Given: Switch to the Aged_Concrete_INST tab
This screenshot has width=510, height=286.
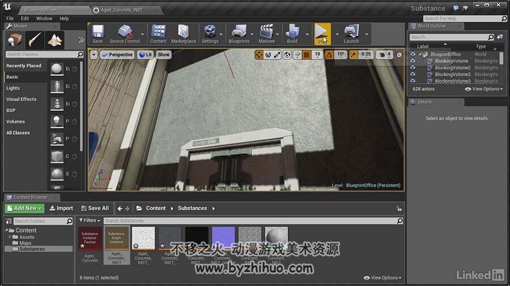Looking at the screenshot, I should [121, 10].
